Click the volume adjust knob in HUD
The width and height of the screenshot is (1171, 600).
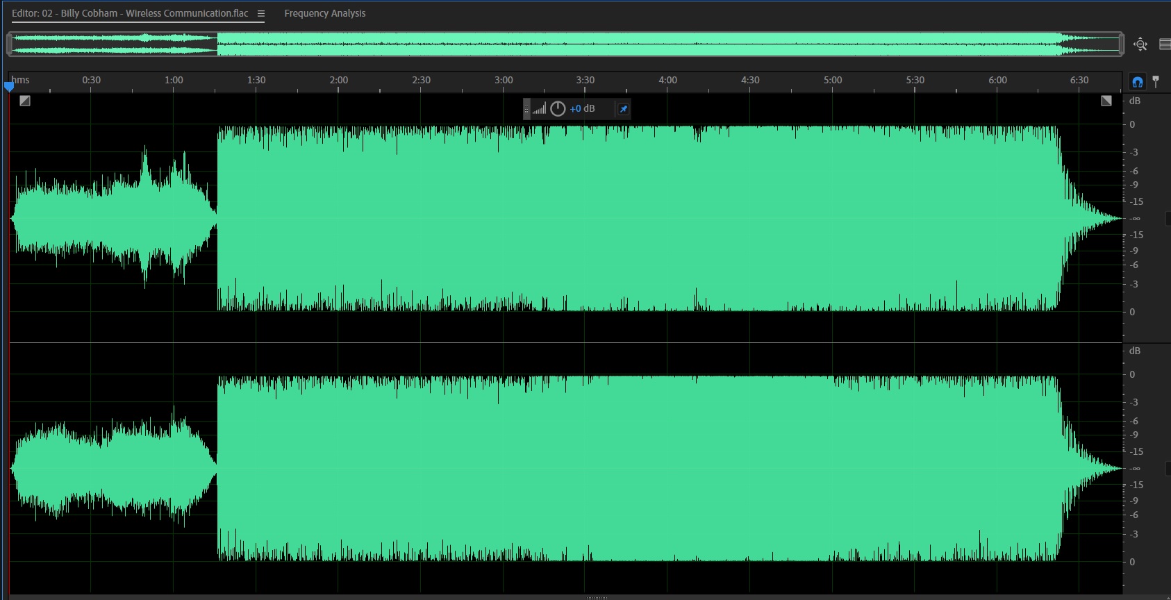pyautogui.click(x=558, y=109)
